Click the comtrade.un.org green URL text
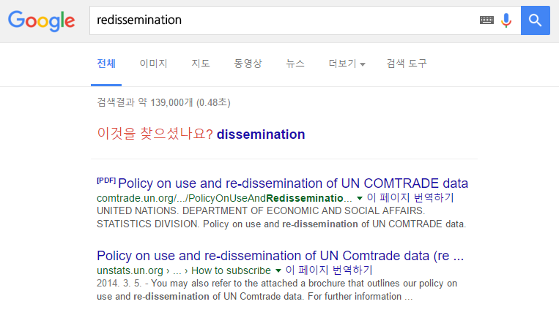The height and width of the screenshot is (315, 559). [225, 198]
